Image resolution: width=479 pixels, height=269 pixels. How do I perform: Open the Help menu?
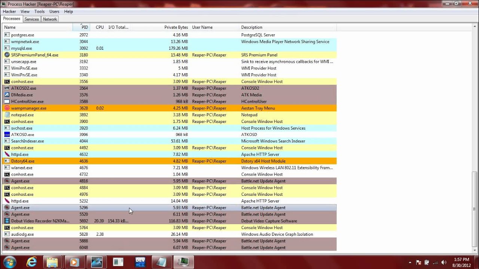[68, 12]
